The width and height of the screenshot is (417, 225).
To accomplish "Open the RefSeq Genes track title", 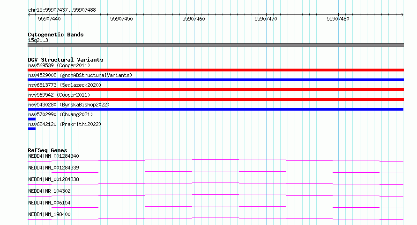I will pos(47,150).
